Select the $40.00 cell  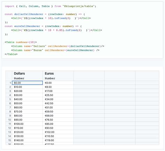tap(27, 99)
